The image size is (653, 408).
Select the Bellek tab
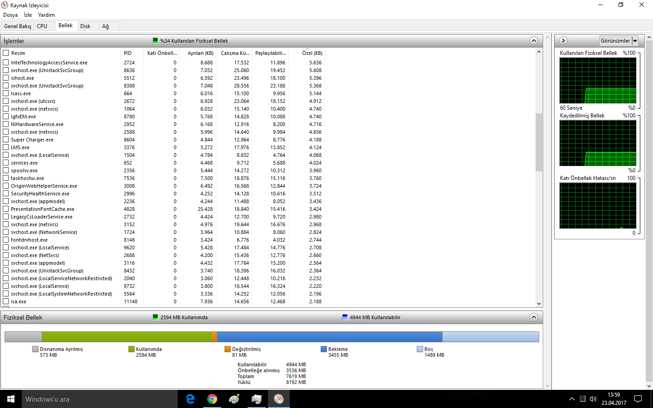[66, 25]
